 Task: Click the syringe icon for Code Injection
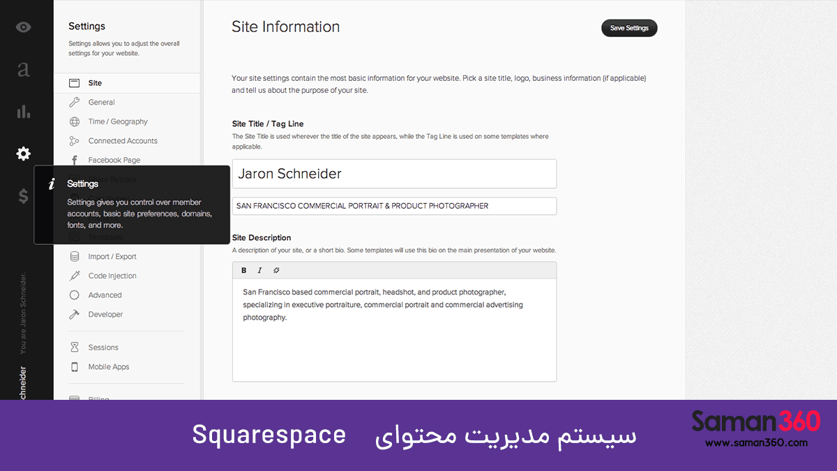pyautogui.click(x=75, y=276)
